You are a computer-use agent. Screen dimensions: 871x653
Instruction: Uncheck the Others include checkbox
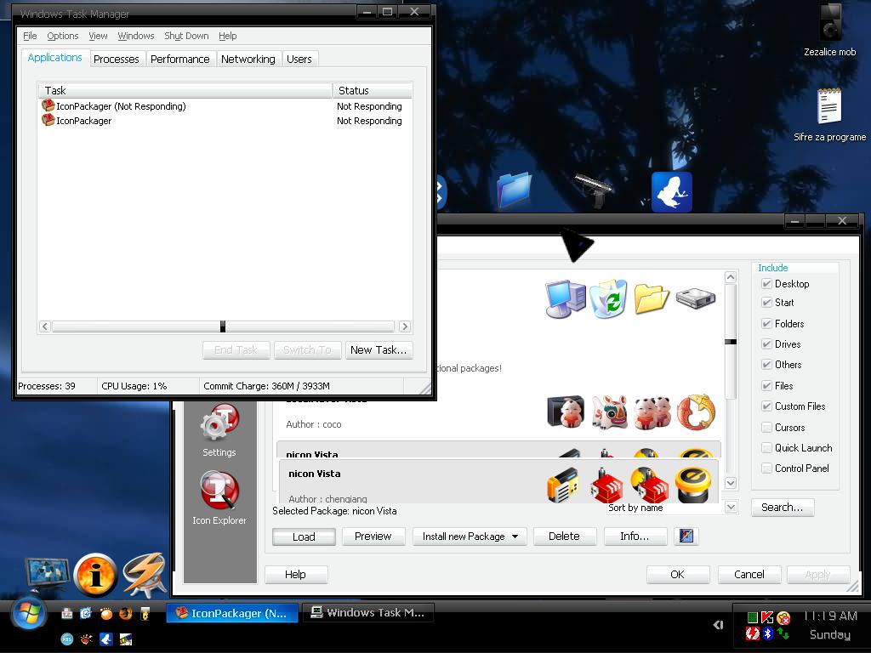click(766, 365)
